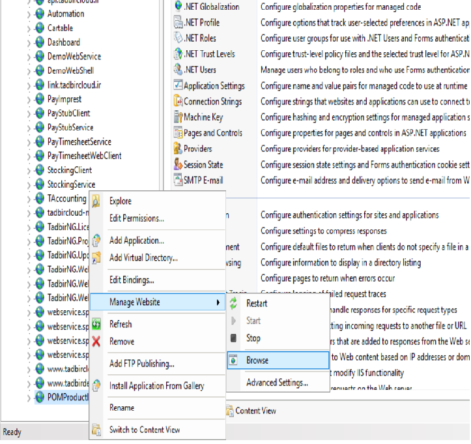Open Advanced Settings... from submenu

click(278, 383)
